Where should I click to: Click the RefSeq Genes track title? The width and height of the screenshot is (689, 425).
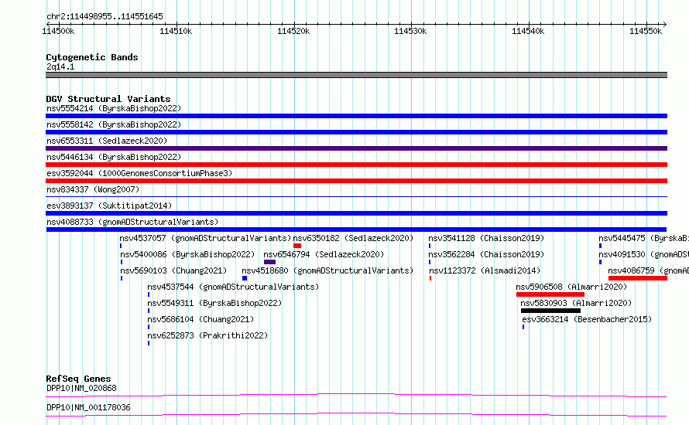coord(79,379)
